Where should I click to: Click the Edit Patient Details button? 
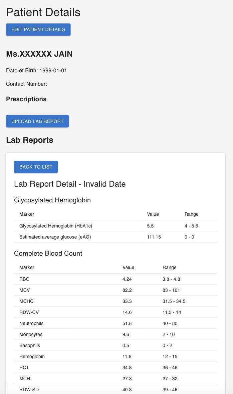pyautogui.click(x=38, y=29)
